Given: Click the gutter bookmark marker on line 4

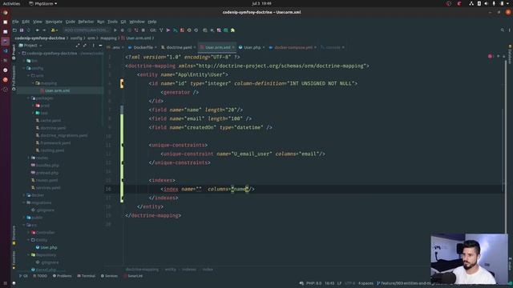Looking at the screenshot, I should (122, 83).
